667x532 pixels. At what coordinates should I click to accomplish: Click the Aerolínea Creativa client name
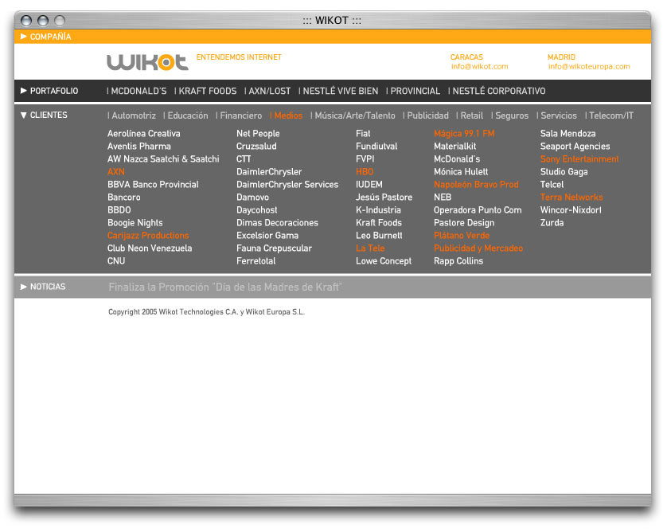144,134
